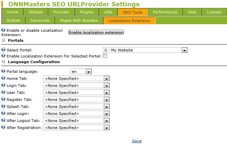Click the DNNMasters SEO URLProvider Settings title
This screenshot has height=147, width=227.
point(74,4)
